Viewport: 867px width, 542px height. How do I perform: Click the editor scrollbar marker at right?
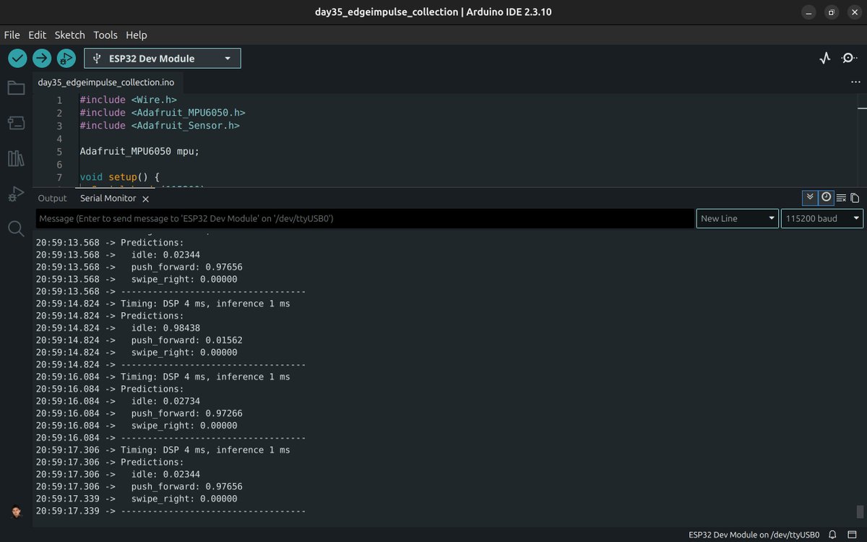[861, 110]
